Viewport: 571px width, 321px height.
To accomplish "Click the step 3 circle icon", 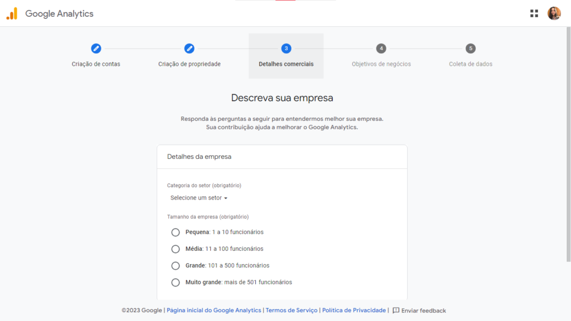I will coord(286,48).
